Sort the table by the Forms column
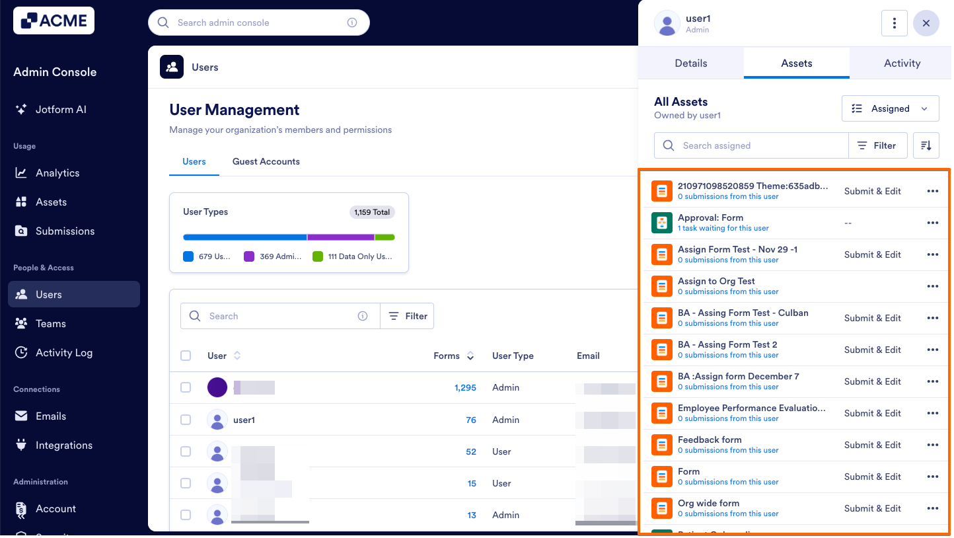Viewport: 954px width, 538px height. pos(469,356)
